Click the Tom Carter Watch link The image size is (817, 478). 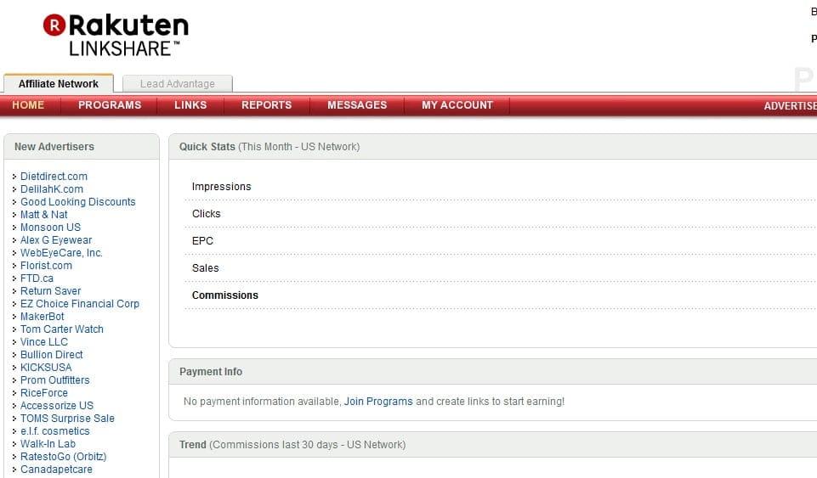pyautogui.click(x=62, y=329)
